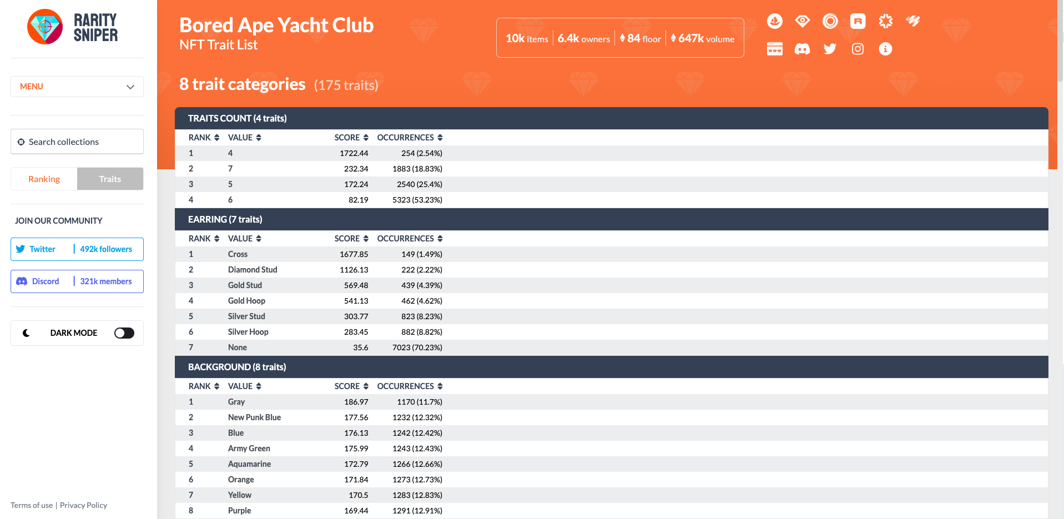Show collection info via the 'i' icon
The height and width of the screenshot is (519, 1064).
click(x=885, y=49)
